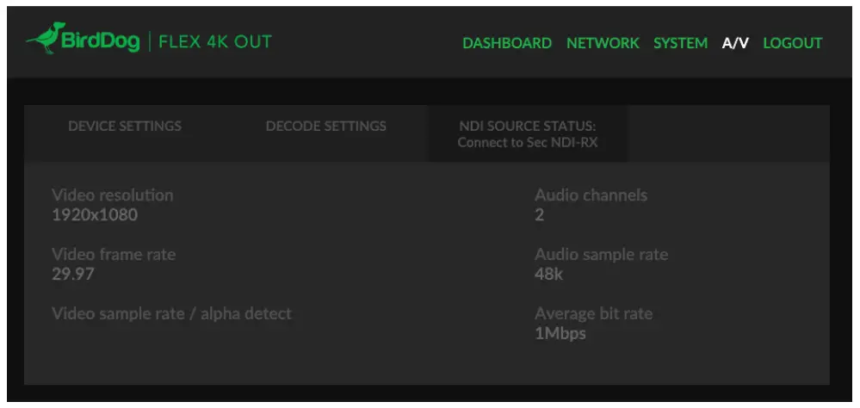Viewport: 860px width, 408px height.
Task: Open the DASHBOARD page
Action: 507,43
